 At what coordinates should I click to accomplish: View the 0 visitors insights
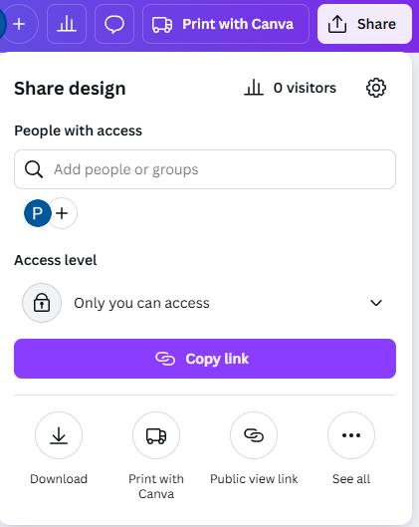290,88
